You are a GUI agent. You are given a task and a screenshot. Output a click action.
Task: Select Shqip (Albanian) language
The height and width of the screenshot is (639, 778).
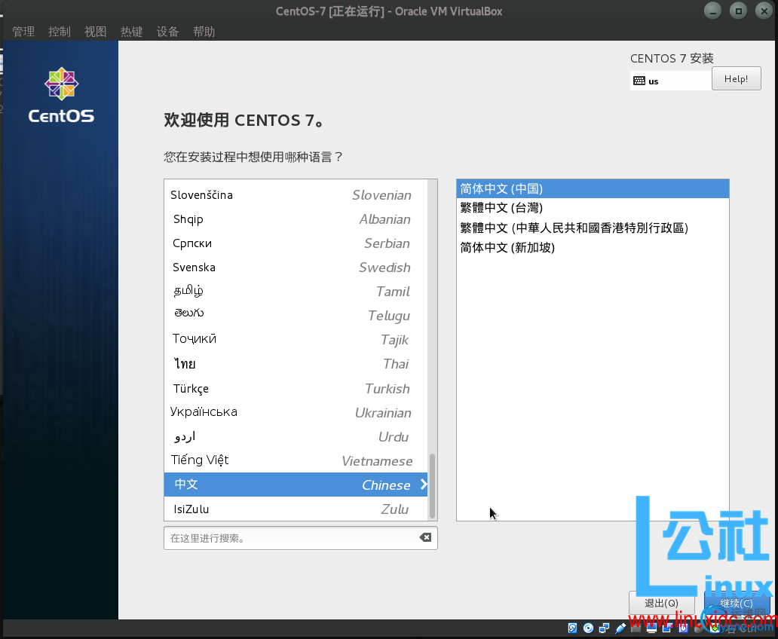pyautogui.click(x=296, y=219)
